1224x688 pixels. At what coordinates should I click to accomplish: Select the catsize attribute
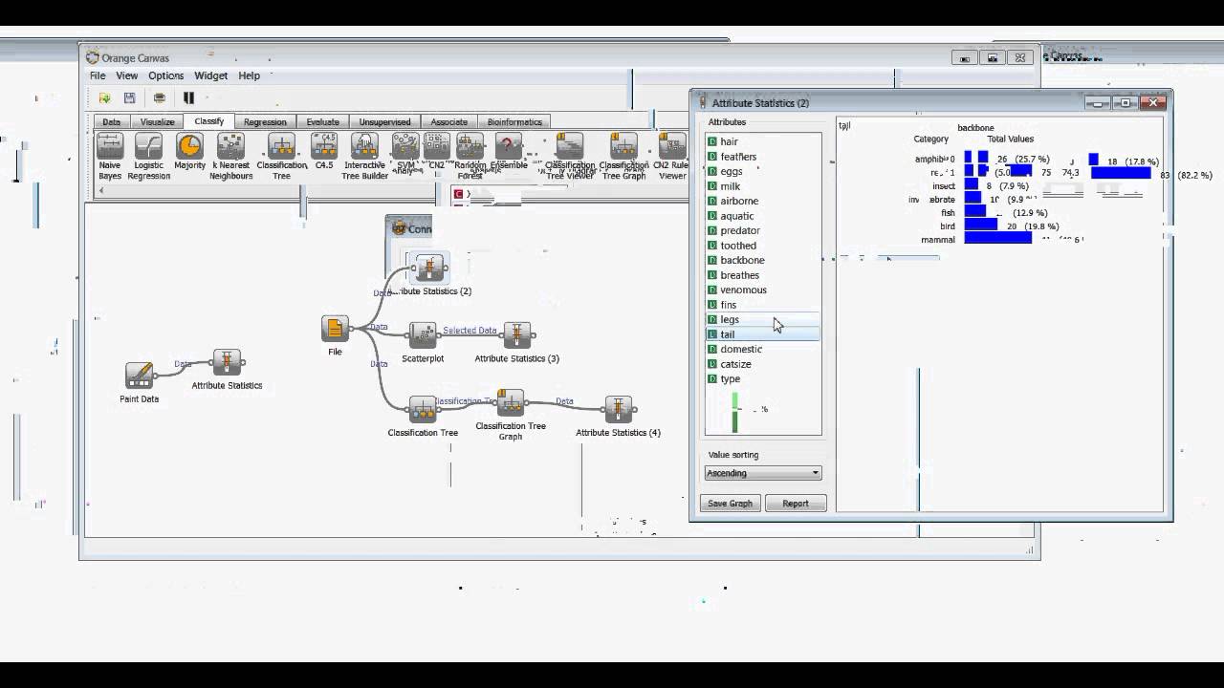tap(762, 364)
